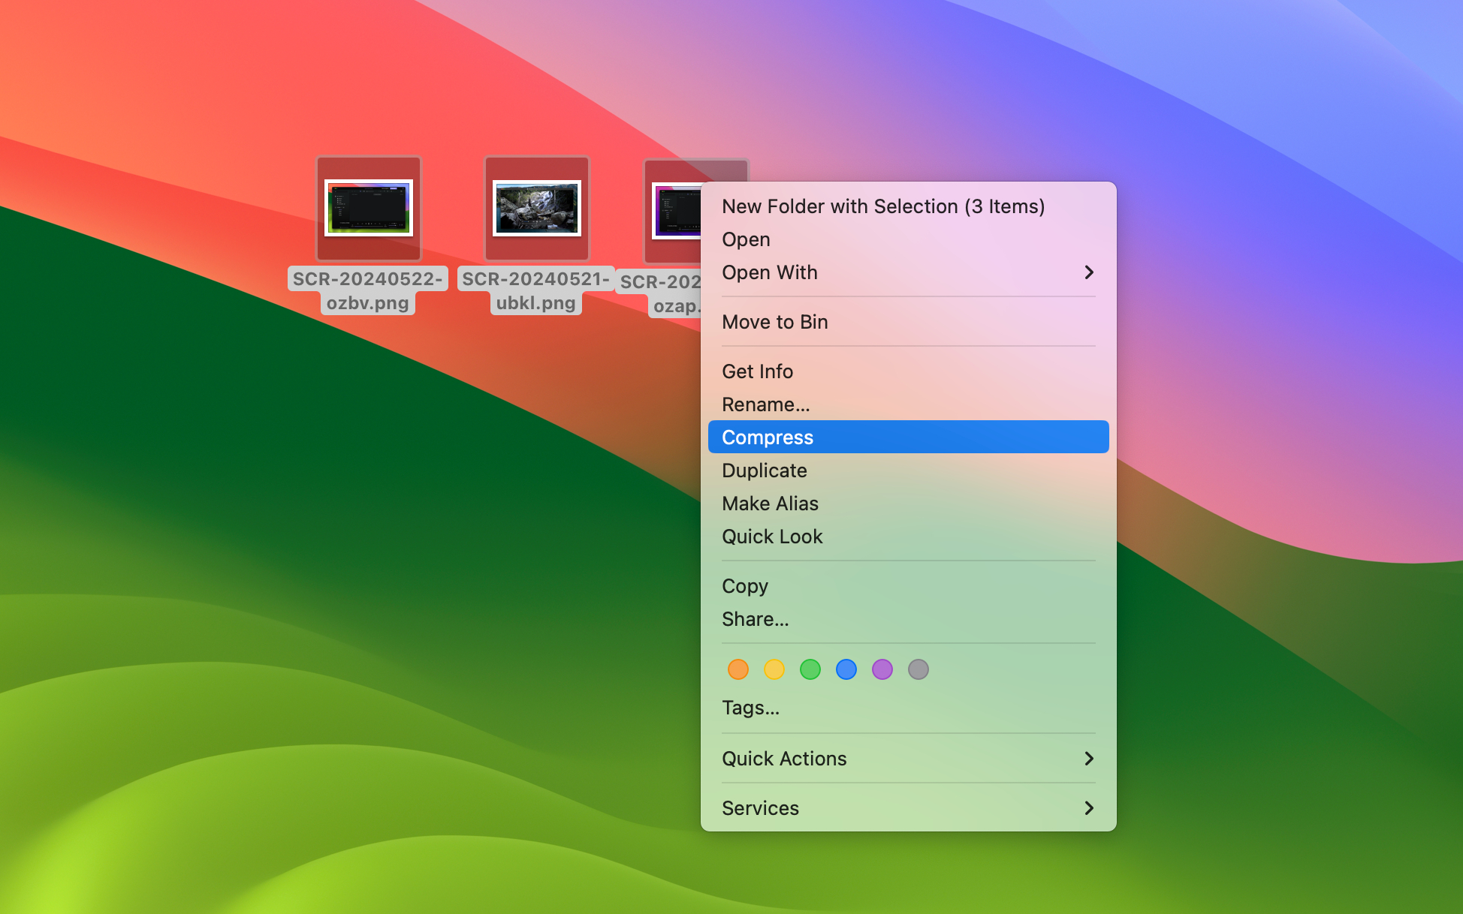
Task: Select Get Info for selected files
Action: click(x=756, y=371)
